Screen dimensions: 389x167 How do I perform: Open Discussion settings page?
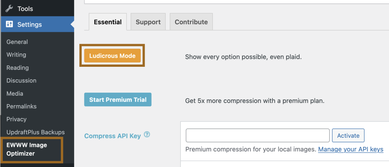[21, 80]
